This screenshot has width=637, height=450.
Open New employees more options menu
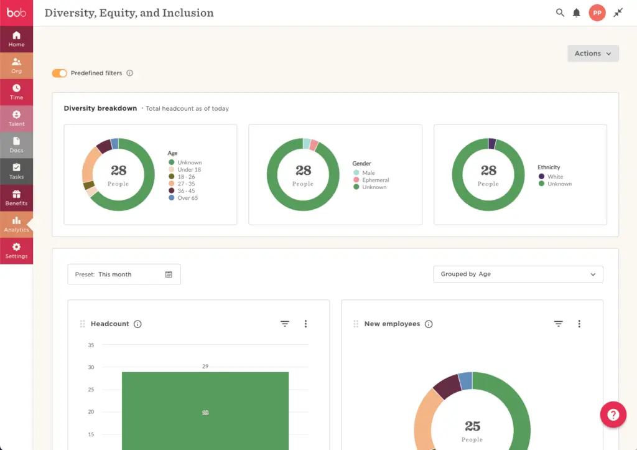pos(579,324)
